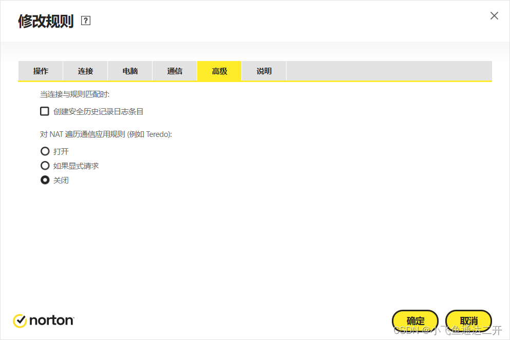Switch to the 操作 tab
The height and width of the screenshot is (340, 510).
40,71
